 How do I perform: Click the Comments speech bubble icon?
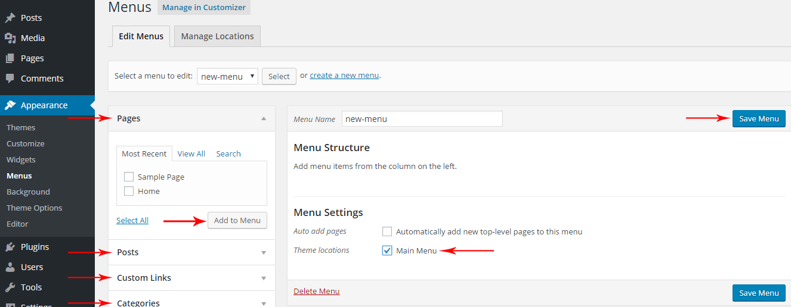pos(10,79)
